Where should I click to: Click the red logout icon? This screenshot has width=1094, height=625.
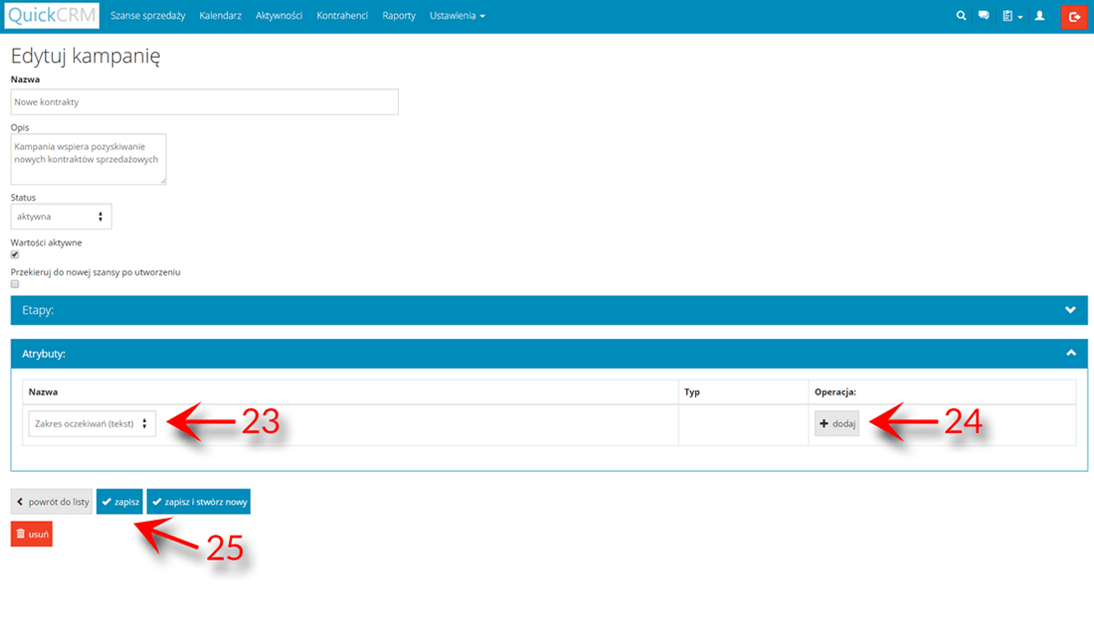1074,16
